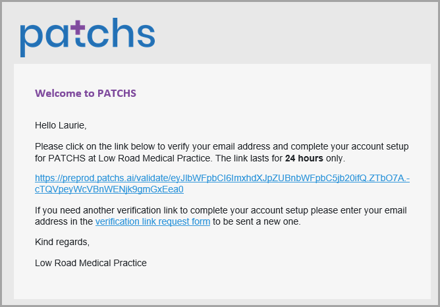
Task: Click the 'Kind regards,' line
Action: [62, 242]
